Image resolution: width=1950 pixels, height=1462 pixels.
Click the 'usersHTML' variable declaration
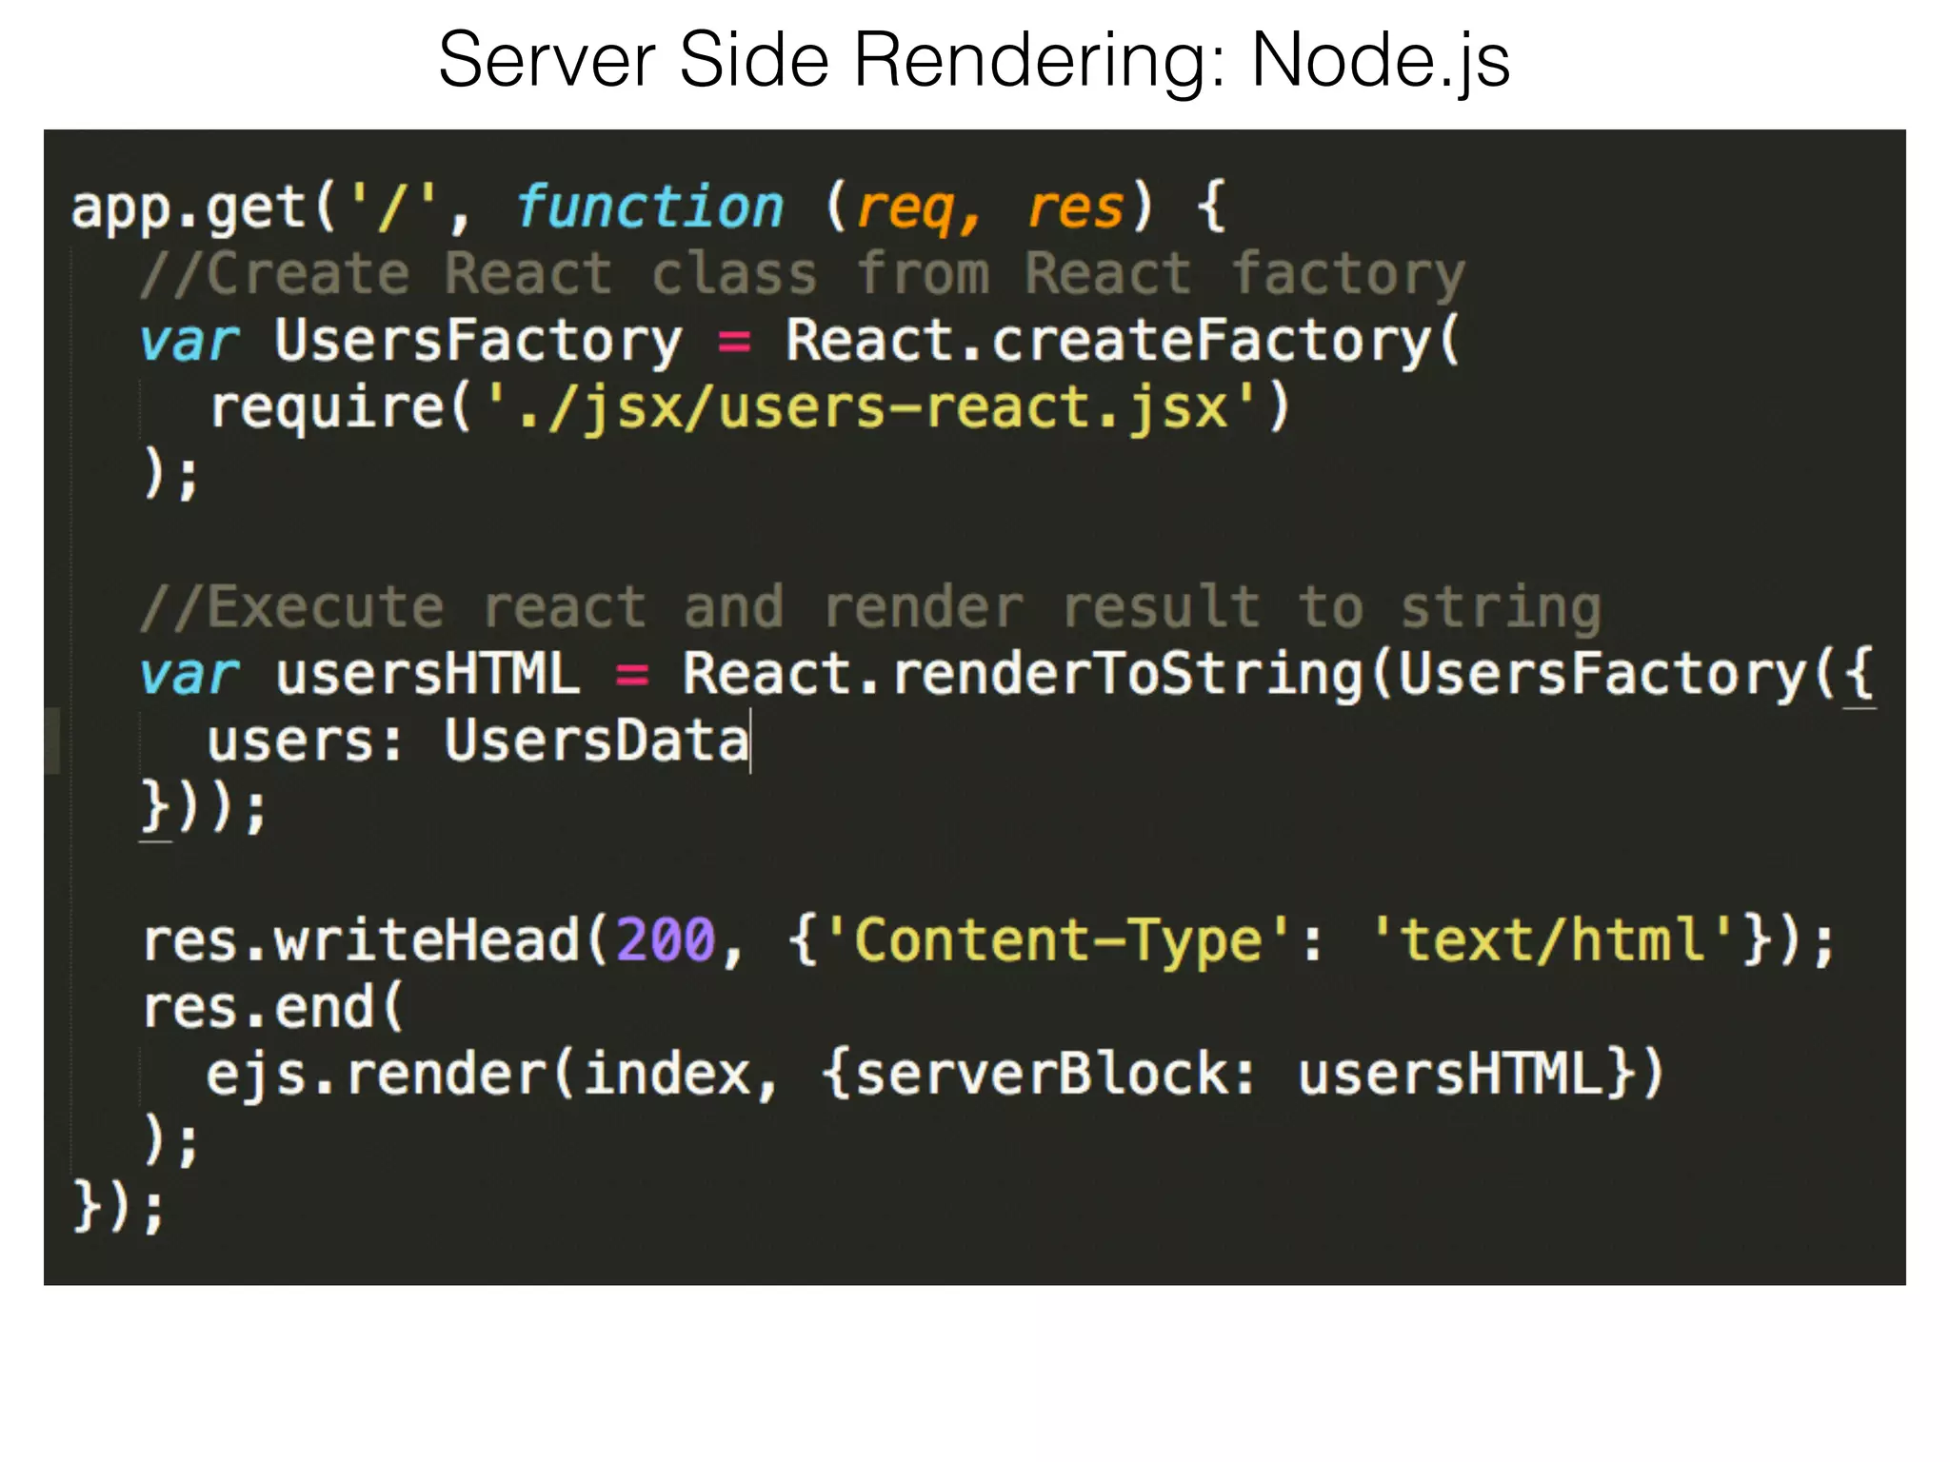point(427,675)
